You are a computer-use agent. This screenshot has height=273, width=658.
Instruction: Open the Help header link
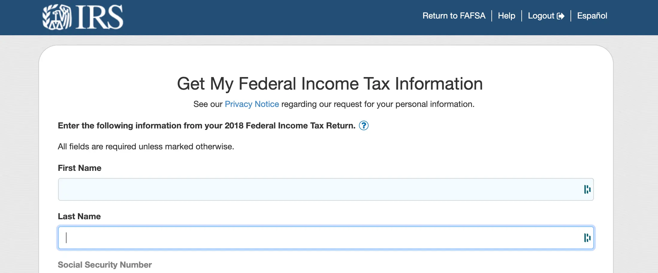tap(506, 16)
